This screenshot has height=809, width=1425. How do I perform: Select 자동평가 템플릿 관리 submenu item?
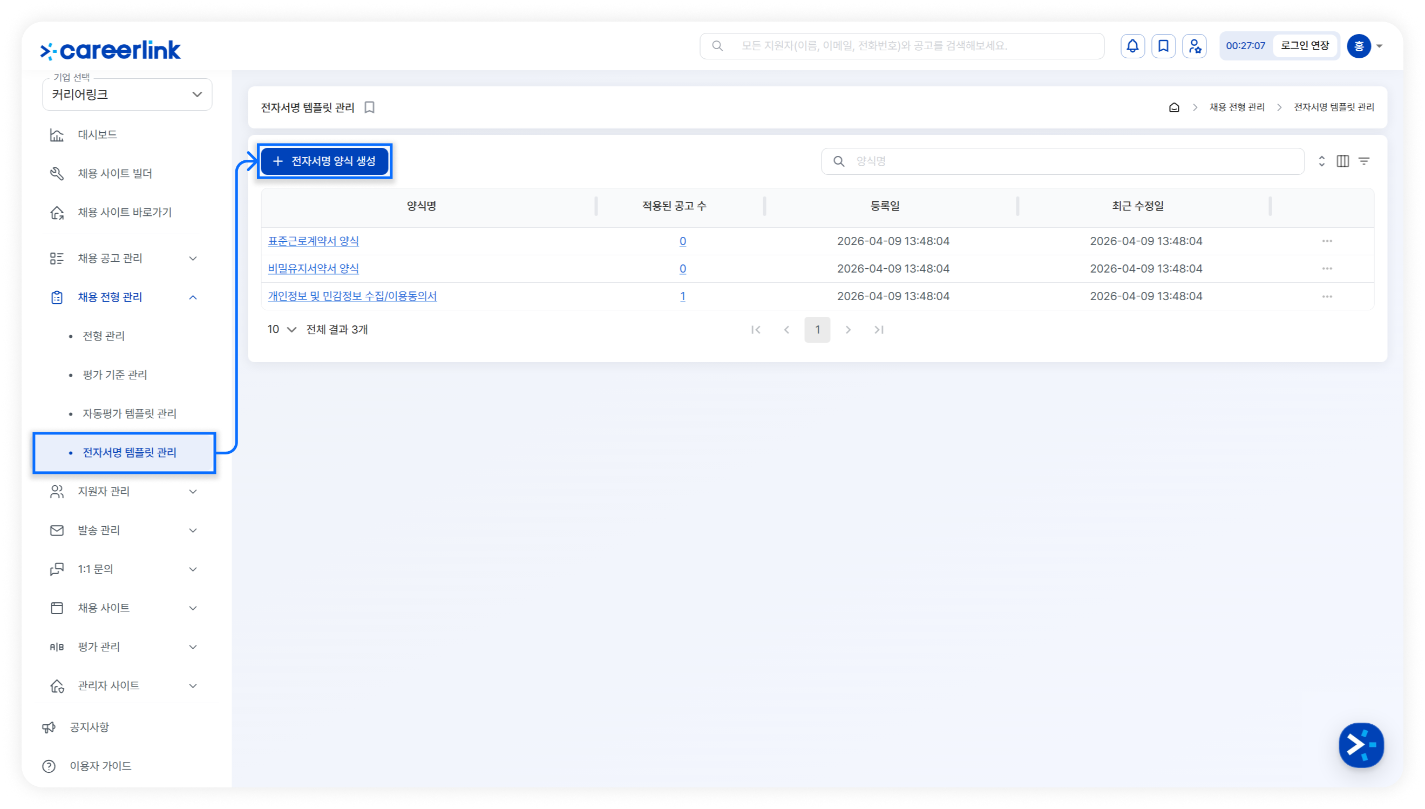(x=130, y=414)
